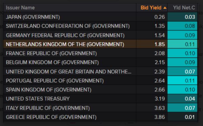This screenshot has height=126, width=203.
Task: Click highlighted Netherlands Kingdom row
Action: pos(100,44)
